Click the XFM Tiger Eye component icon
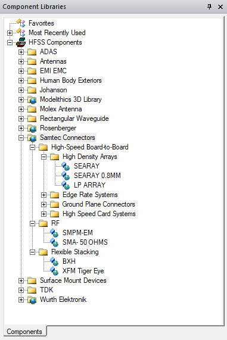 54,271
